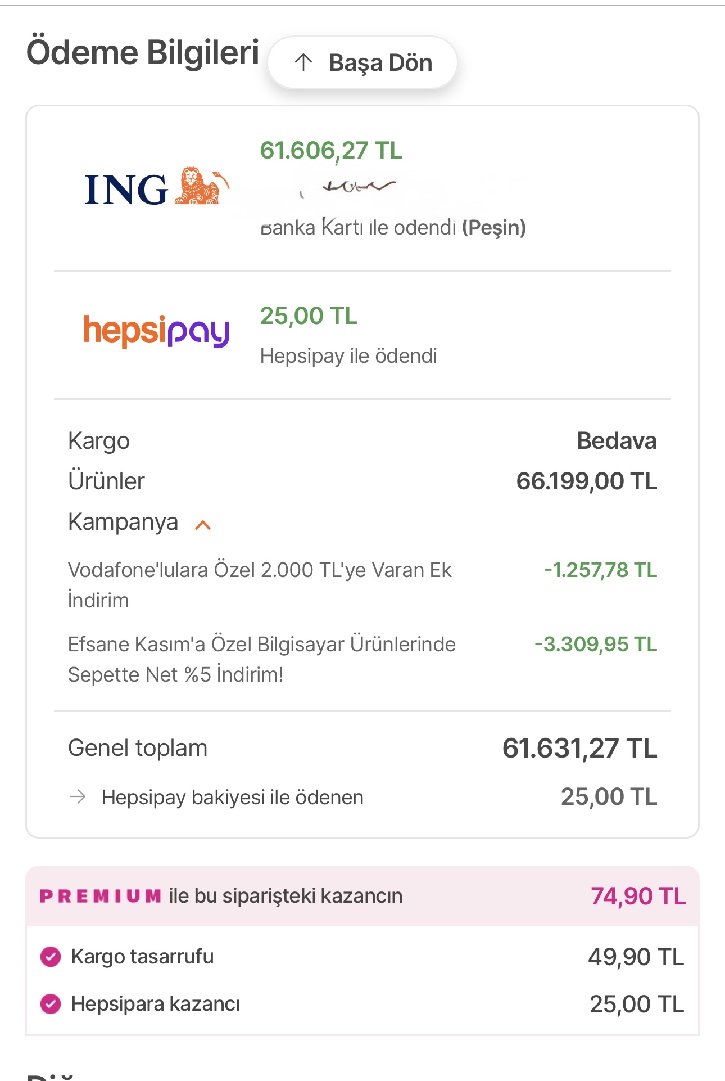The image size is (725, 1081).
Task: Tap the Kampanya label
Action: [x=123, y=522]
